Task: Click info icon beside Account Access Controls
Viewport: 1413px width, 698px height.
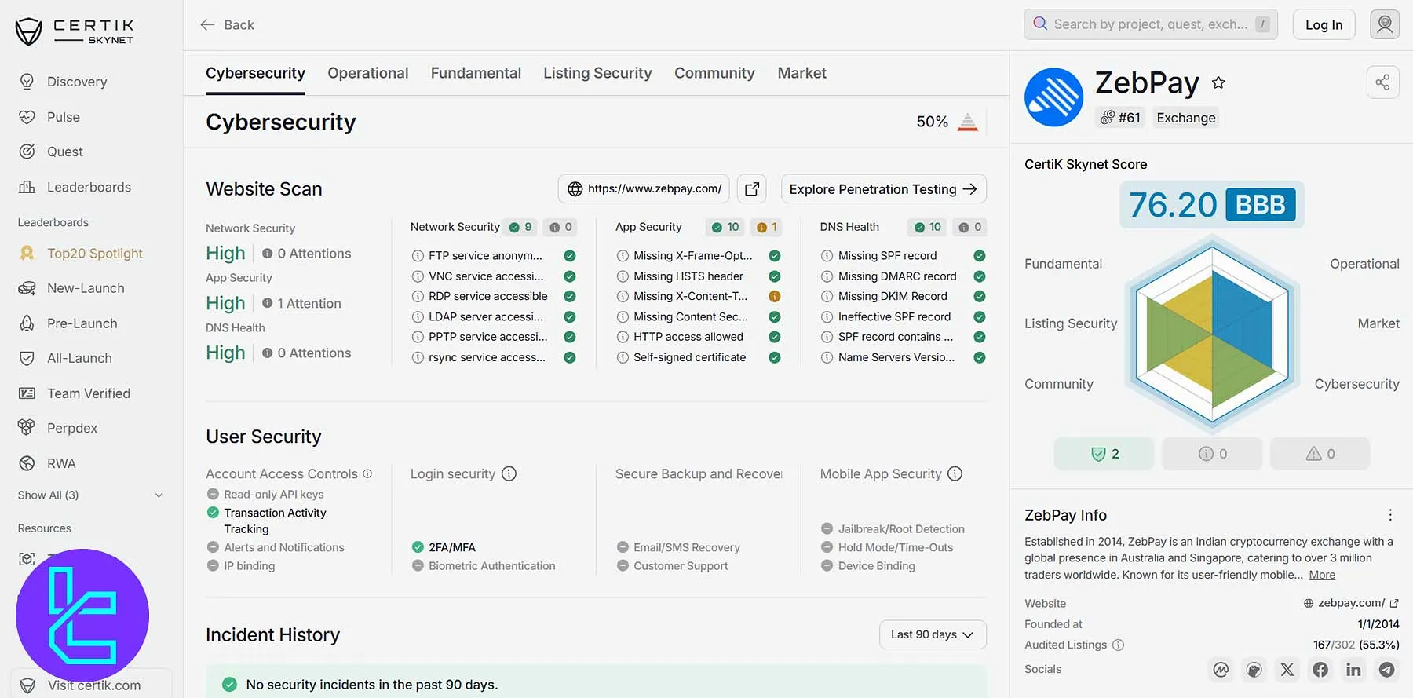Action: point(367,473)
